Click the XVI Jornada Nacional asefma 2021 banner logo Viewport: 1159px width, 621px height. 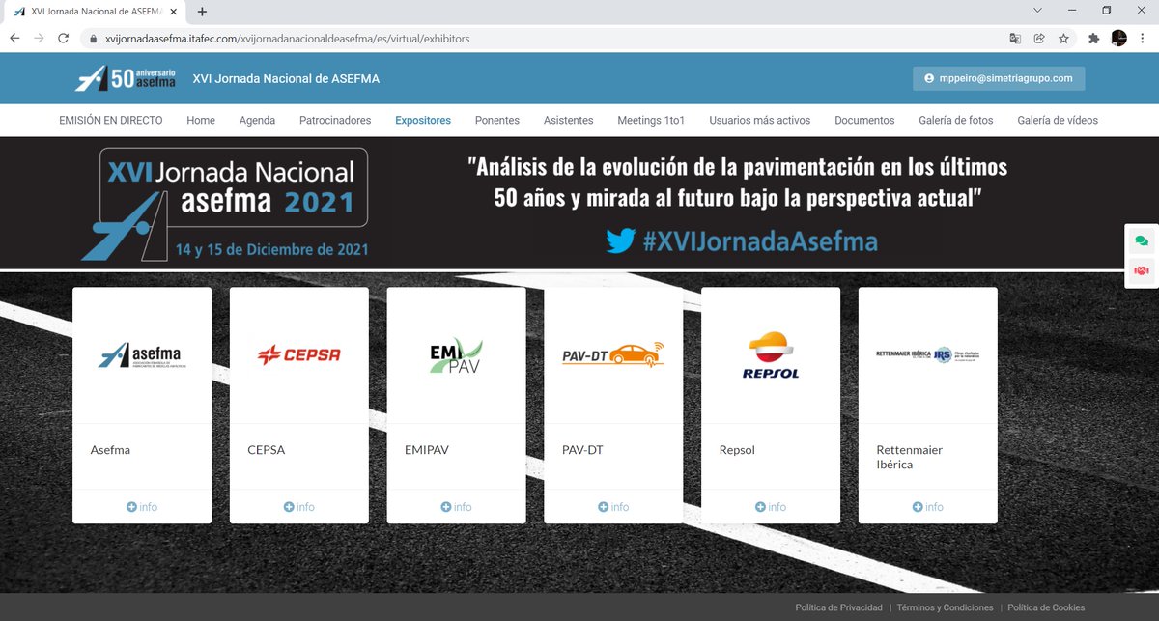(x=224, y=203)
